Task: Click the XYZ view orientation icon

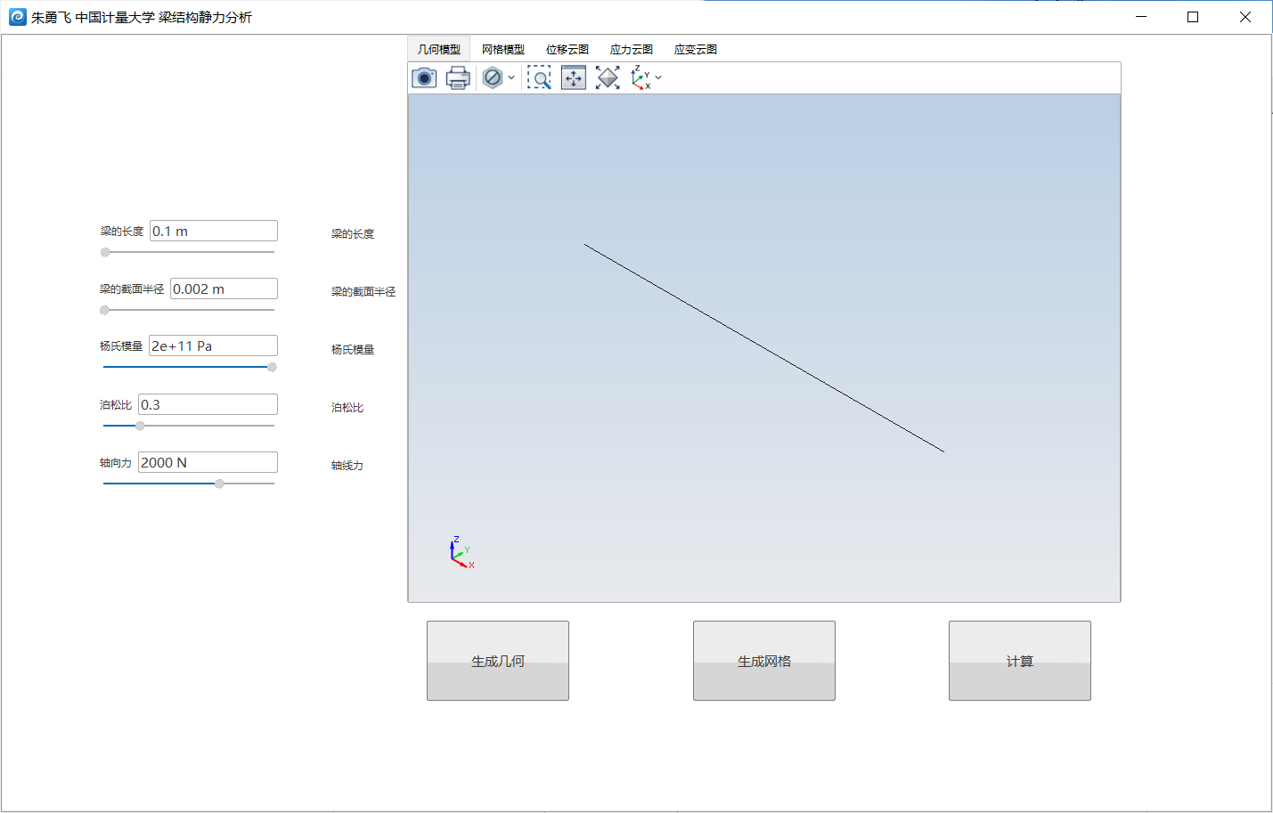Action: [641, 78]
